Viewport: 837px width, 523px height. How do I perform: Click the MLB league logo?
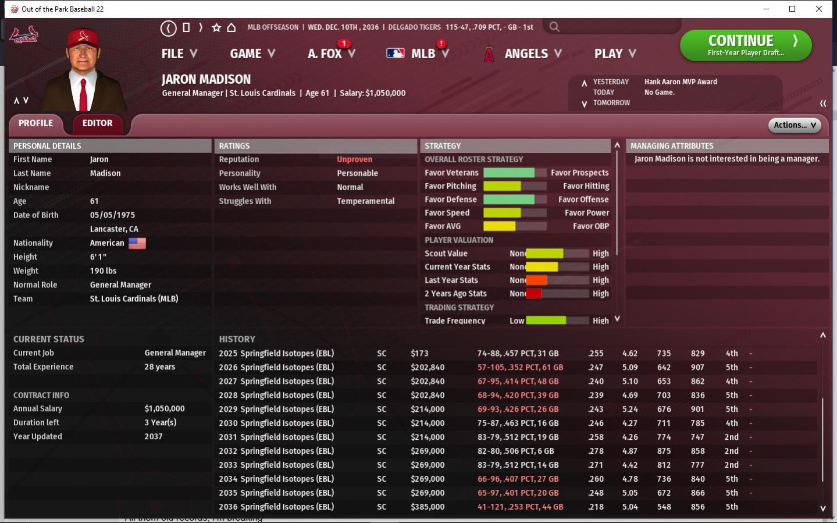coord(396,54)
